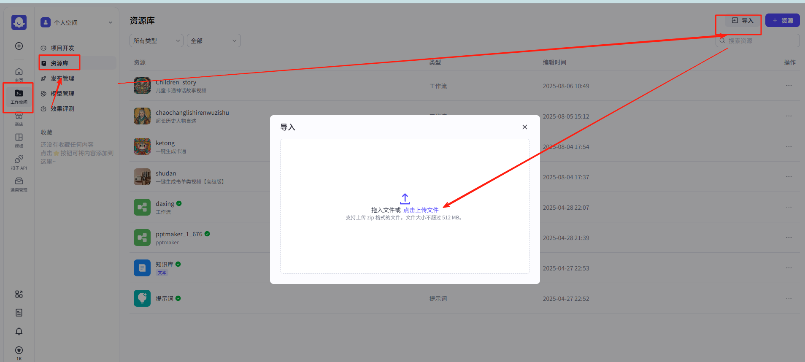Open the 全部 filter dropdown

tap(213, 41)
